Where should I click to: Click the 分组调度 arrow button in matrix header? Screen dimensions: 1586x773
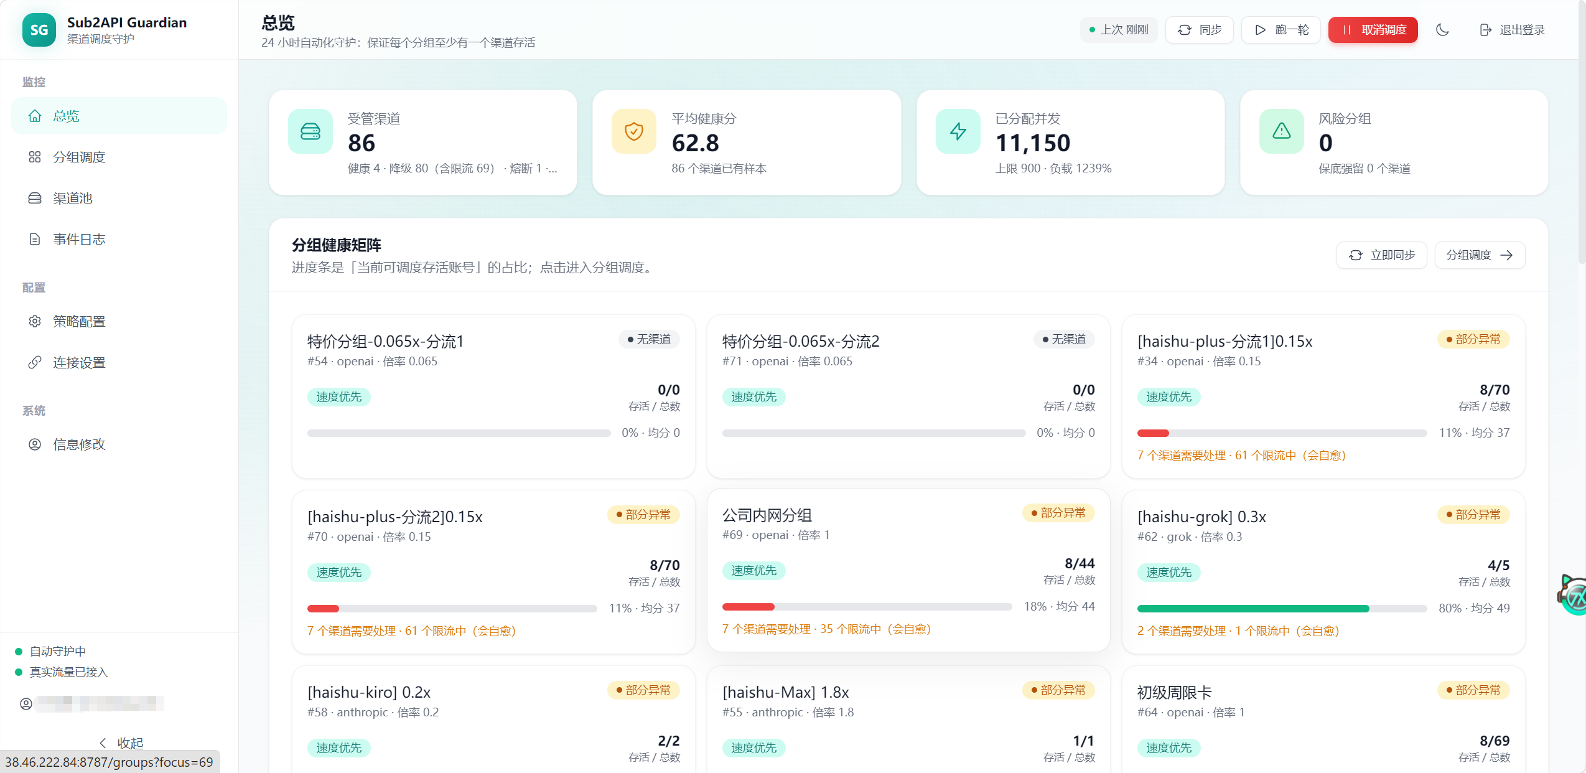coord(1480,255)
